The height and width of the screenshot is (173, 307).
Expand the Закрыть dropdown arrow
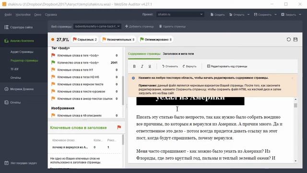tap(300, 14)
